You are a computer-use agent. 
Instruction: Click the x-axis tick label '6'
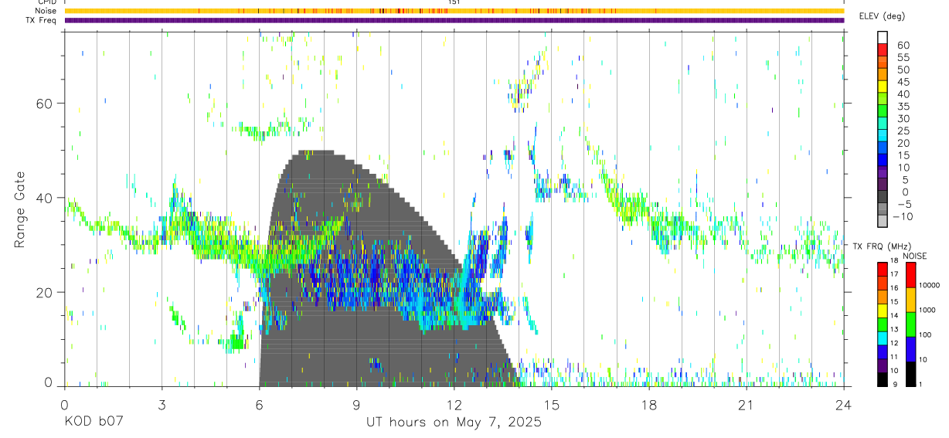pyautogui.click(x=259, y=404)
